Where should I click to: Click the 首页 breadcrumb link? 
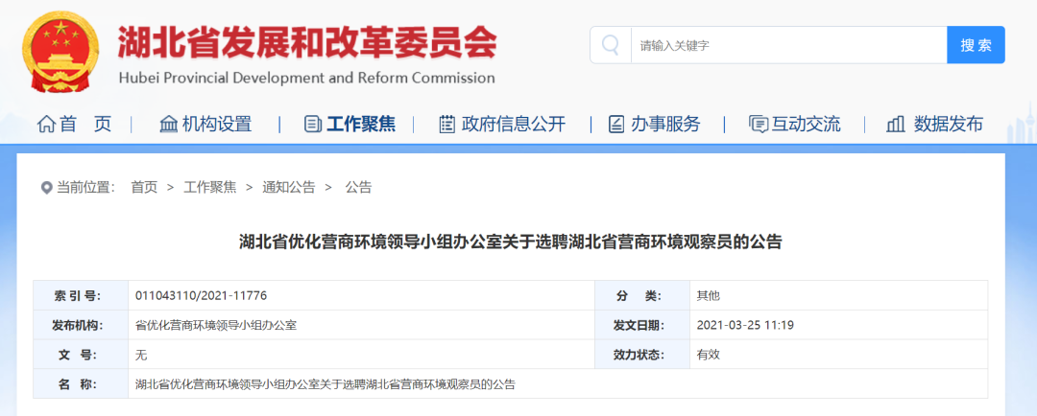pyautogui.click(x=144, y=188)
